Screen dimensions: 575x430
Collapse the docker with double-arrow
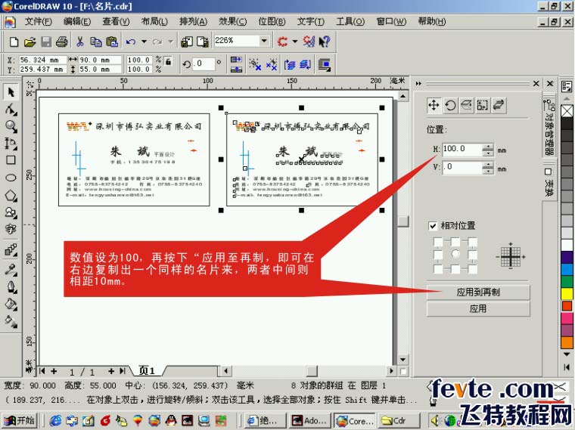pyautogui.click(x=418, y=84)
